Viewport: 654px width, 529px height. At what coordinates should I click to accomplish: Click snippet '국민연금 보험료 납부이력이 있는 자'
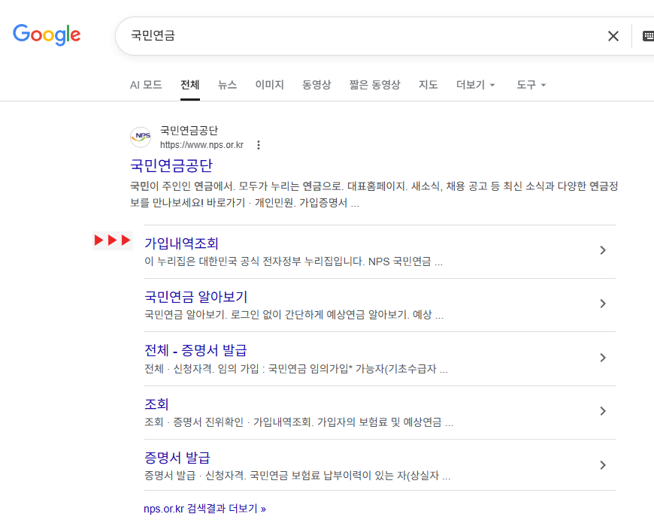click(x=328, y=476)
